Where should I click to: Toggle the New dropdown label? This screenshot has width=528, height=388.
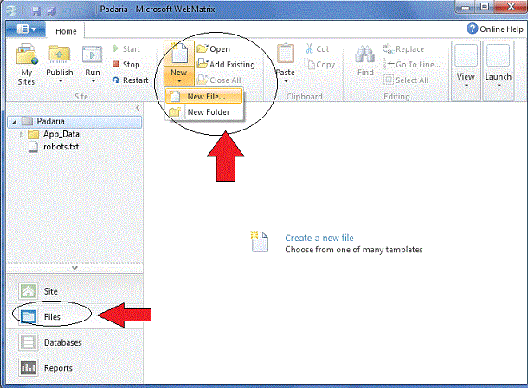[179, 76]
